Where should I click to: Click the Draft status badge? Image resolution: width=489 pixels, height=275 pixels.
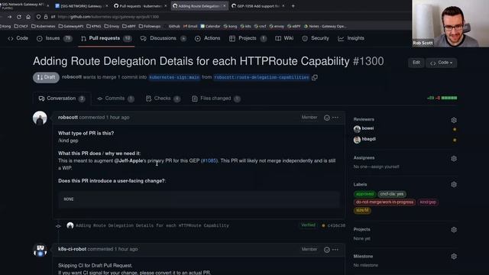tap(46, 77)
